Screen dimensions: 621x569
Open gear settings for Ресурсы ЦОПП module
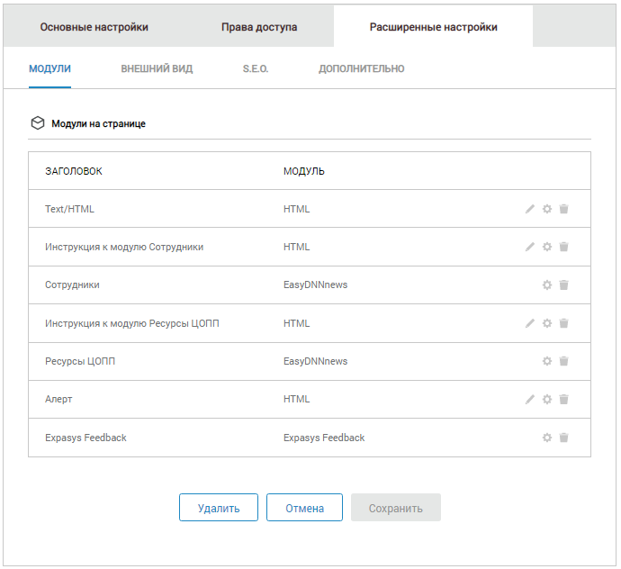point(546,361)
